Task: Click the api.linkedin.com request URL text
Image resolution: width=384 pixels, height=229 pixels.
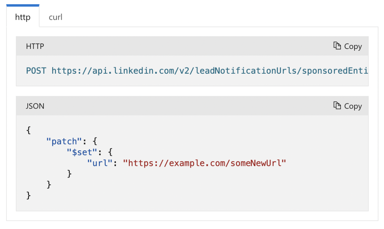Action: 210,71
